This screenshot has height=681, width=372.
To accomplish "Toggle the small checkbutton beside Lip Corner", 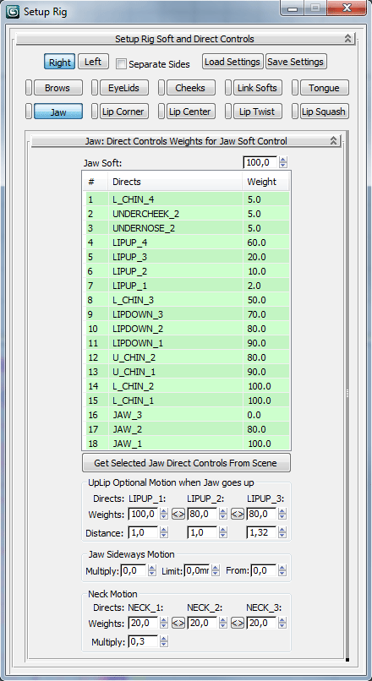I will [x=95, y=112].
